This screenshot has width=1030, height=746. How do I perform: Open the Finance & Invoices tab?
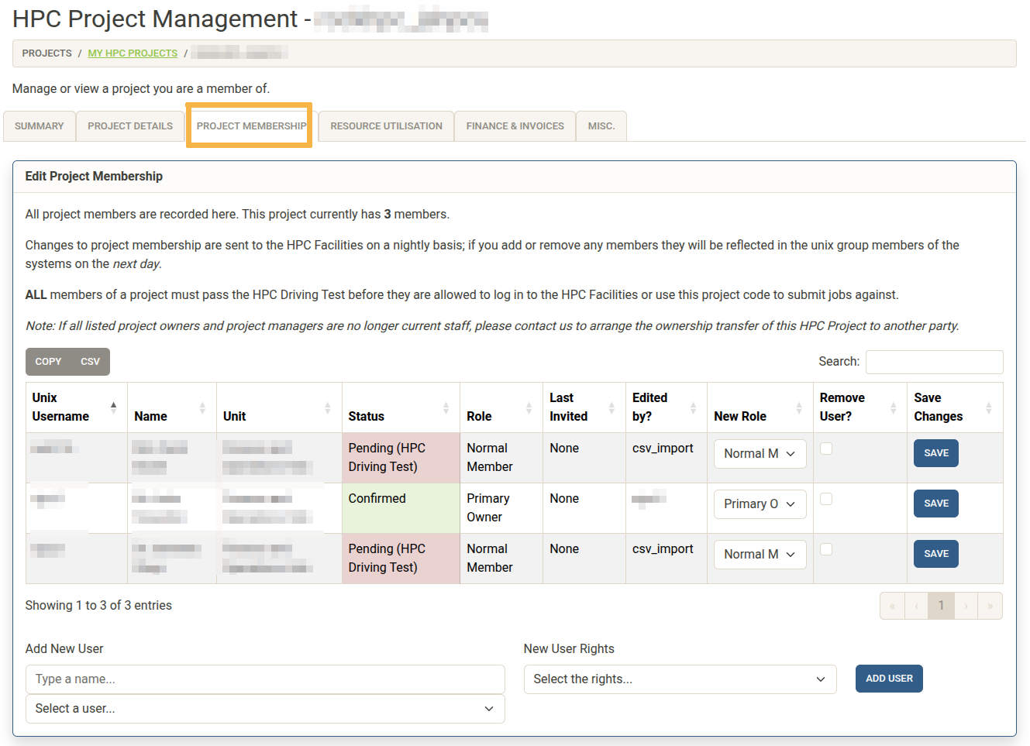pyautogui.click(x=515, y=126)
